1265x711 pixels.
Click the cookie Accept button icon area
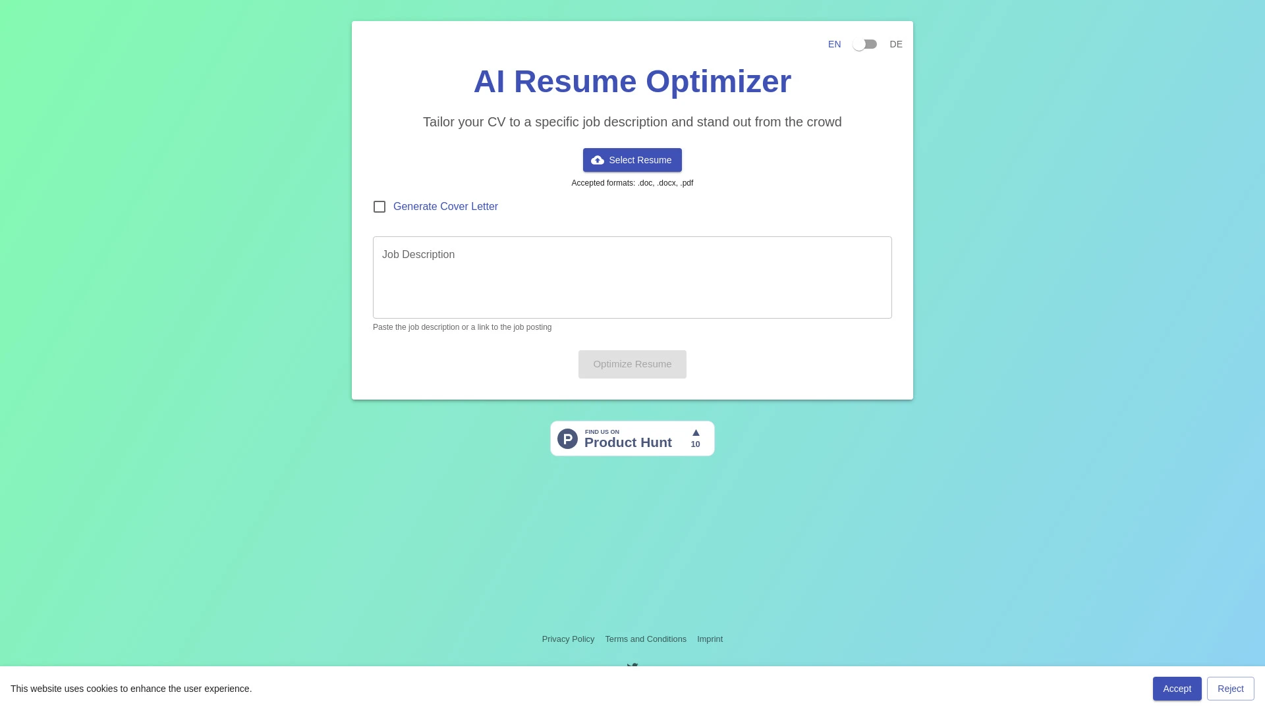click(x=1177, y=689)
